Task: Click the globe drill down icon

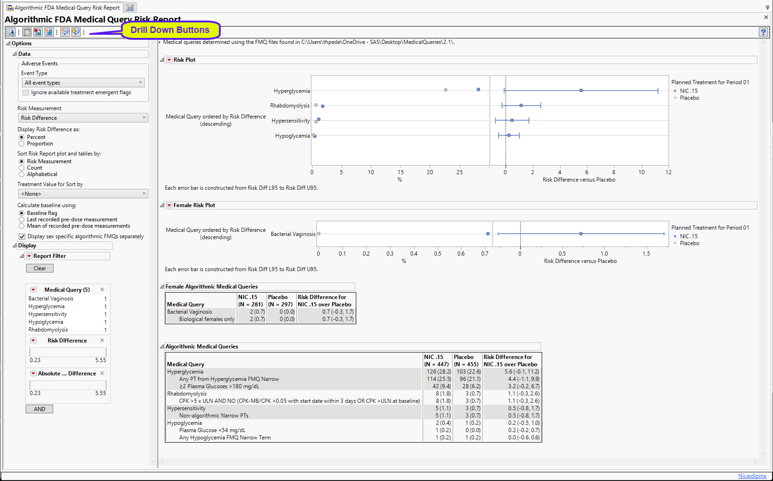Action: click(49, 32)
